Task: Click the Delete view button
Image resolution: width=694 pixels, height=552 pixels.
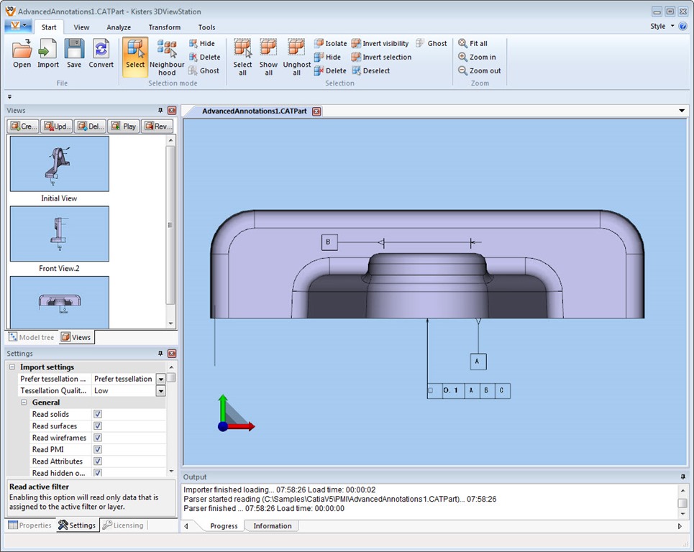Action: pos(90,126)
